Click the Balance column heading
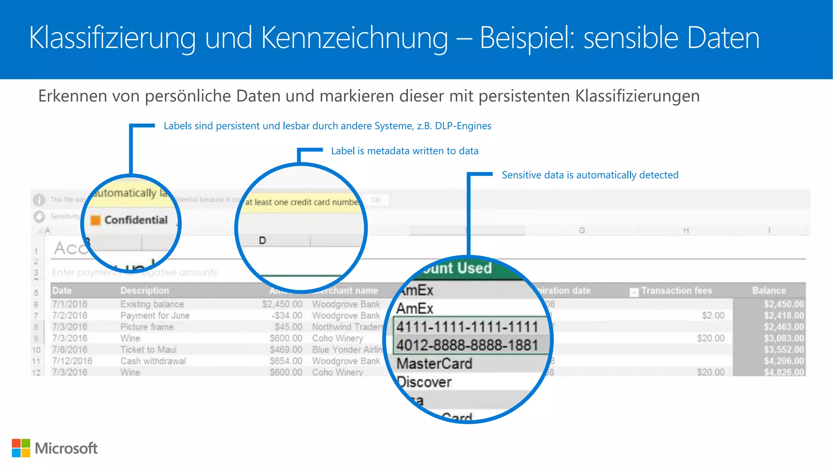Screen dimensions: 833x468 (769, 290)
